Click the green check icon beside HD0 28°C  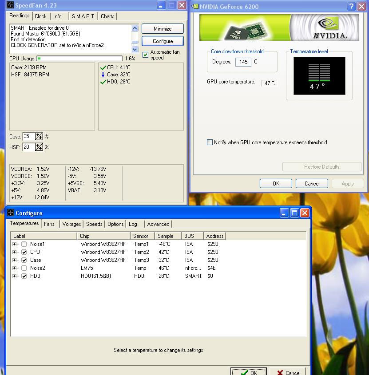(103, 82)
